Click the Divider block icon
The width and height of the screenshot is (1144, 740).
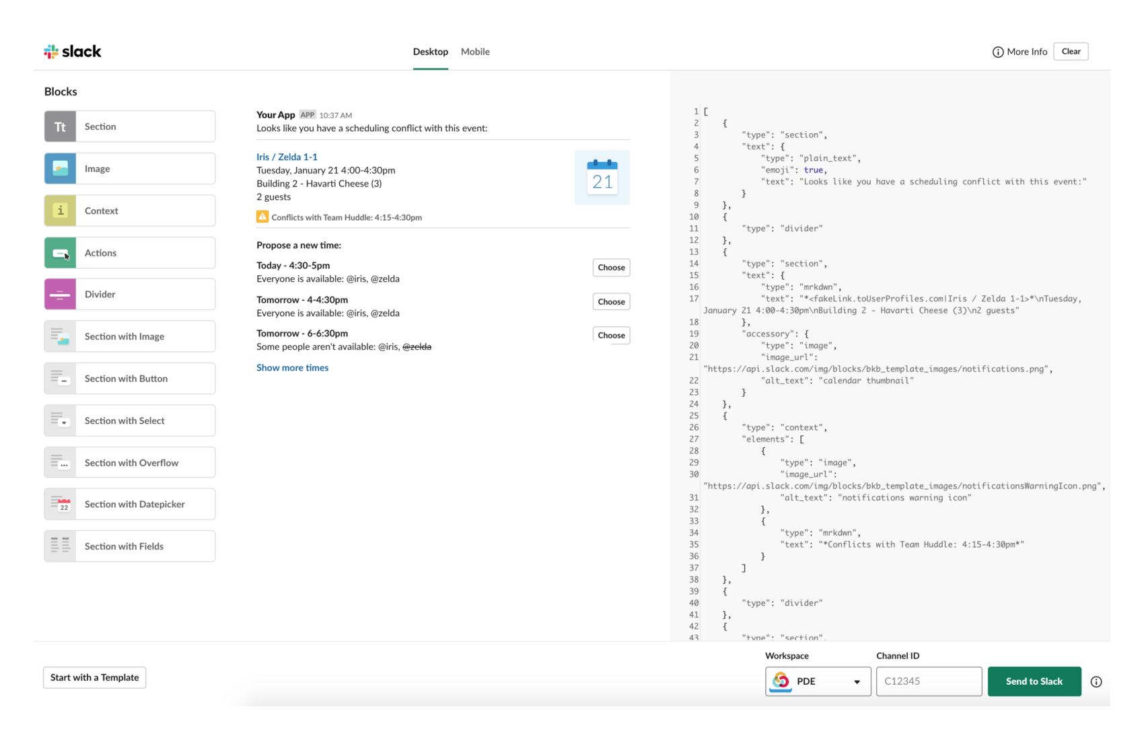pos(60,295)
